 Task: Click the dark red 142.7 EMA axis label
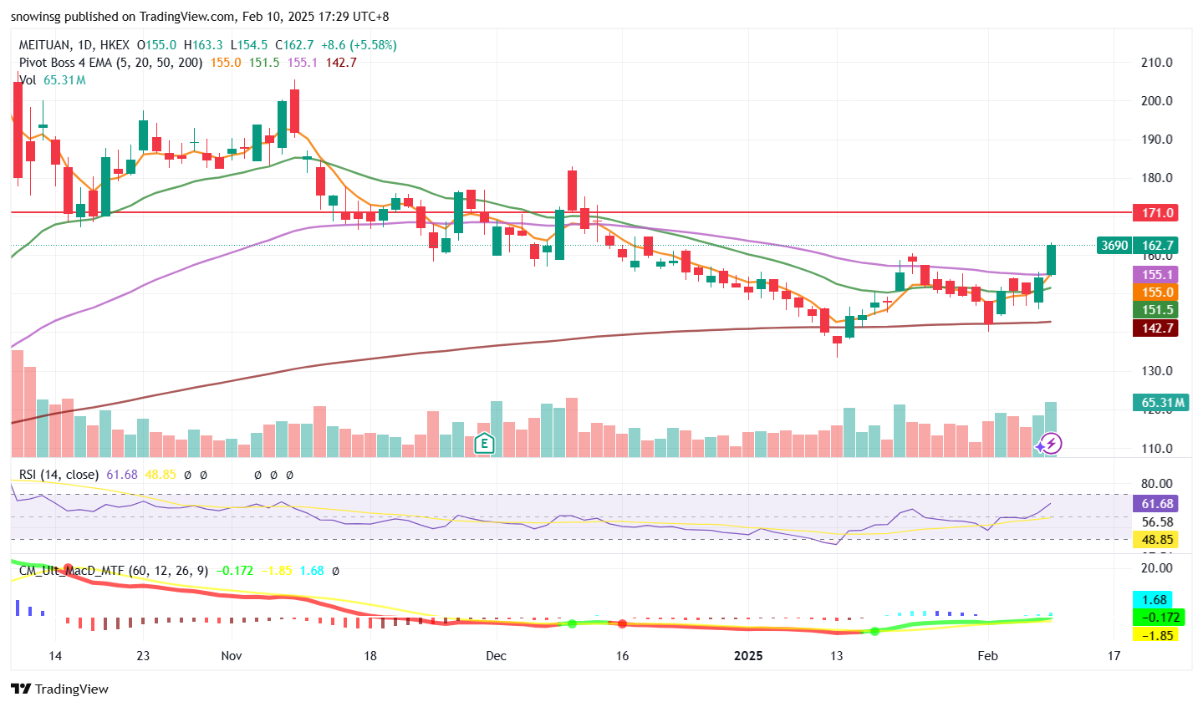1155,328
